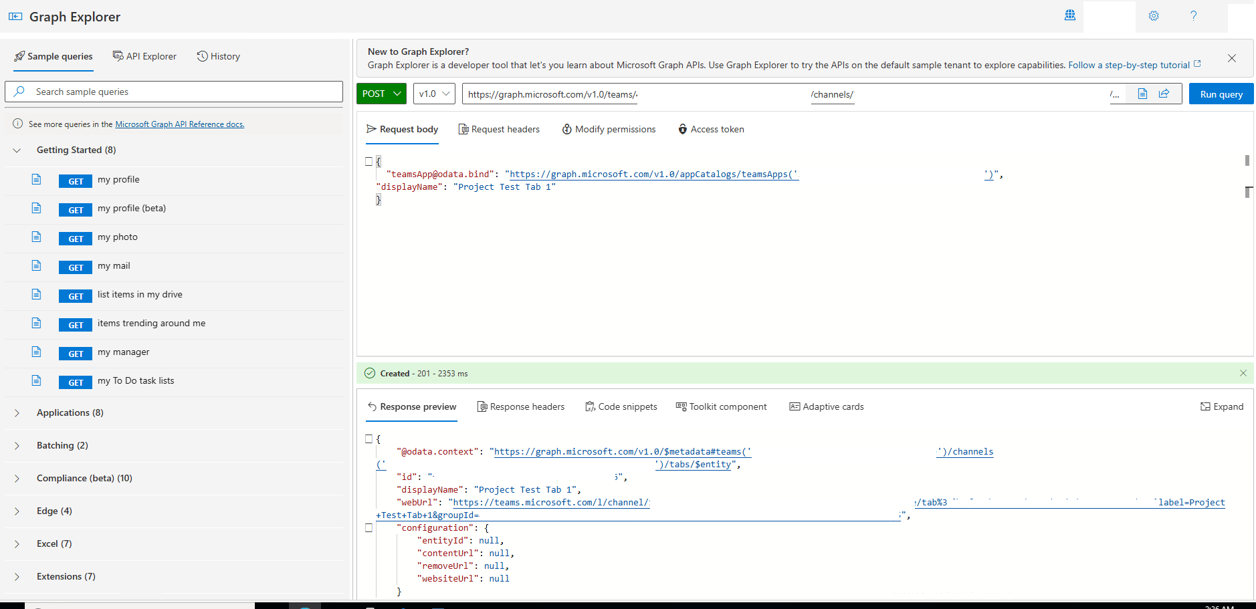Viewport: 1256px width, 609px height.
Task: Expand the Applications (8) group
Action: 17,413
